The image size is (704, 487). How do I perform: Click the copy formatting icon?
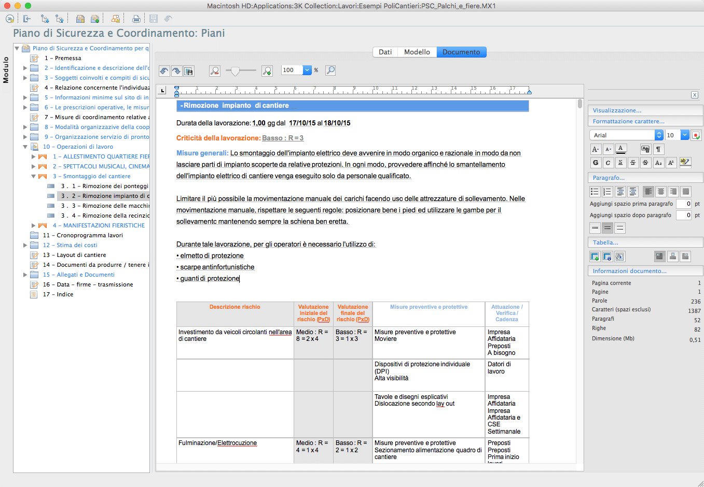[x=645, y=149]
